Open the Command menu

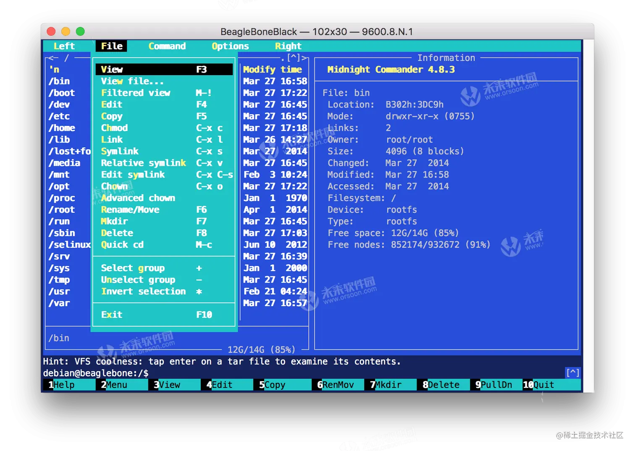click(x=167, y=46)
